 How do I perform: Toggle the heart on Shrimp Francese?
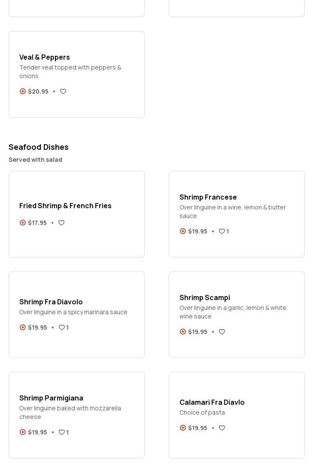222,231
